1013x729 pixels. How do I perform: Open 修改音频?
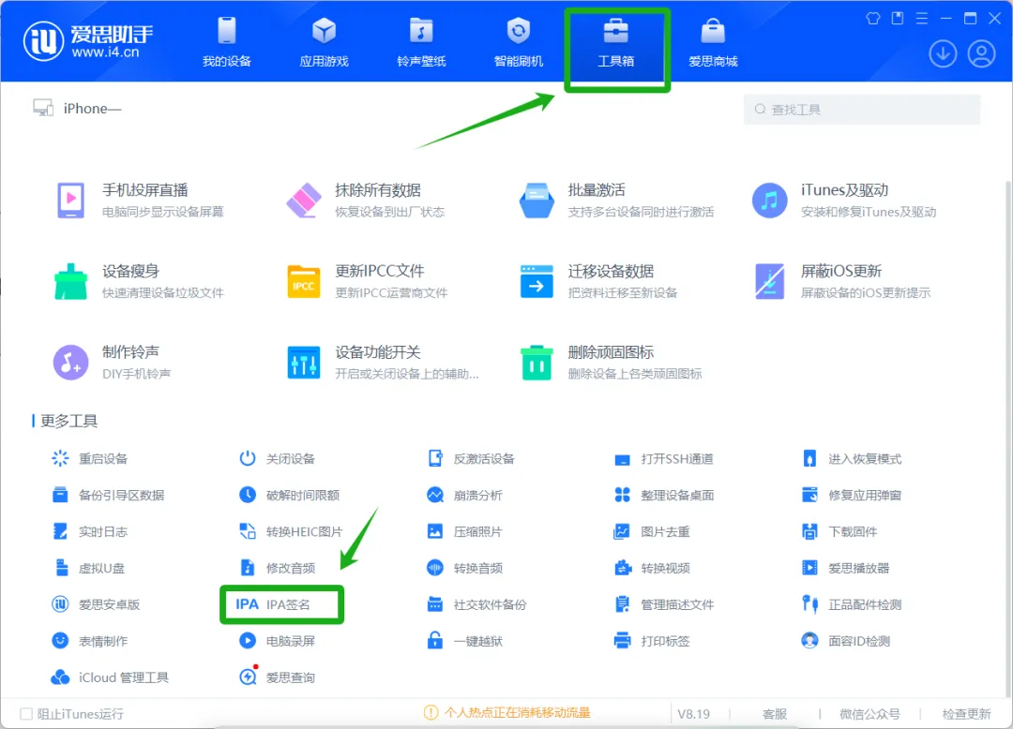click(277, 569)
